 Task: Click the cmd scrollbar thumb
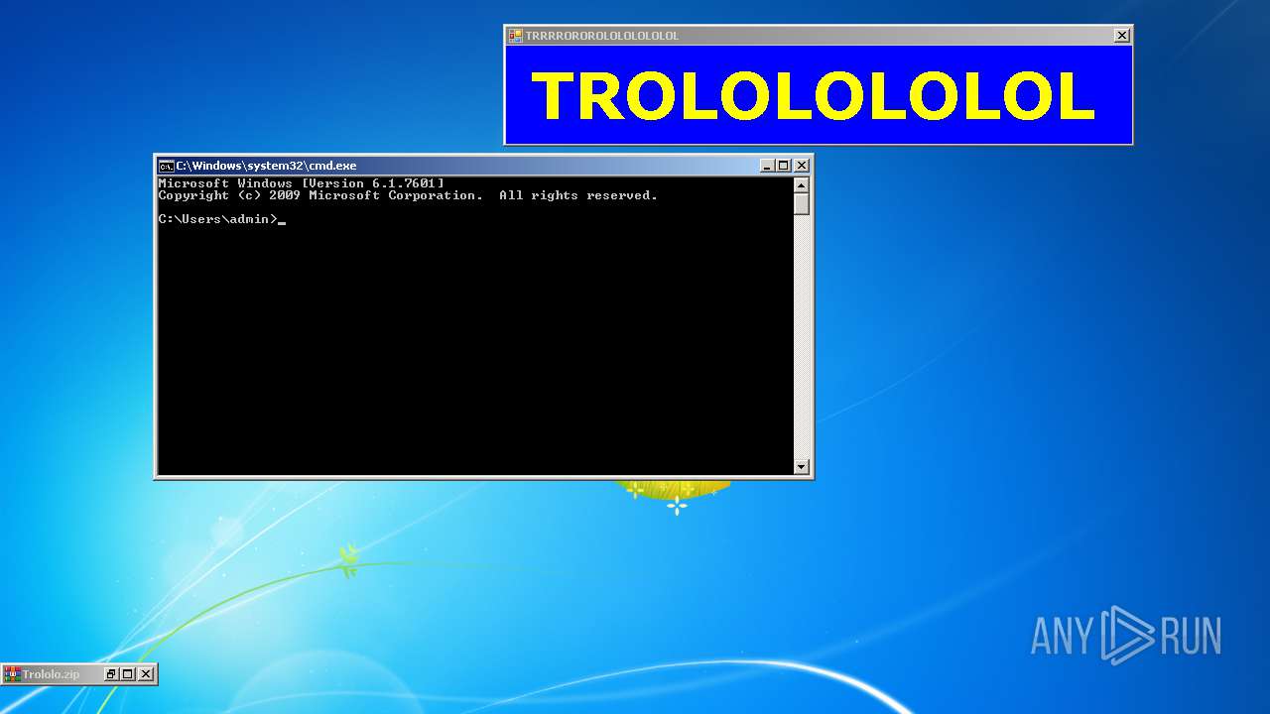coord(802,204)
